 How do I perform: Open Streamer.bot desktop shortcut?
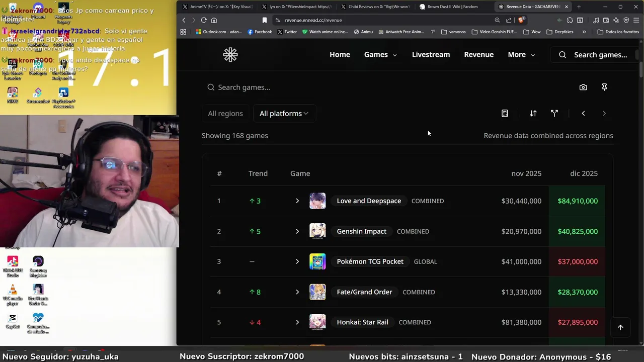(38, 96)
